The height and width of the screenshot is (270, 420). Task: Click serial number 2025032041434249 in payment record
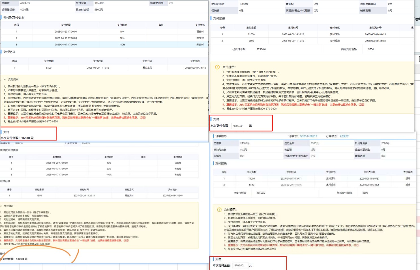pyautogui.click(x=172, y=196)
